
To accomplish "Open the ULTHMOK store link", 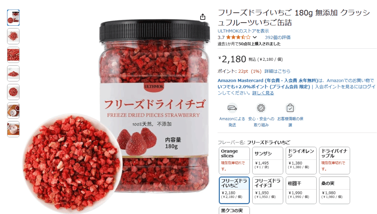I will tap(243, 31).
